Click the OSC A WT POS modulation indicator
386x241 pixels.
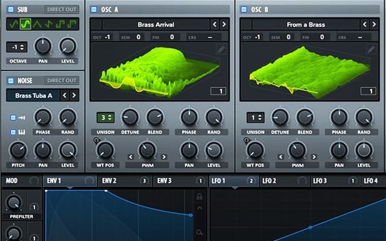pos(96,140)
